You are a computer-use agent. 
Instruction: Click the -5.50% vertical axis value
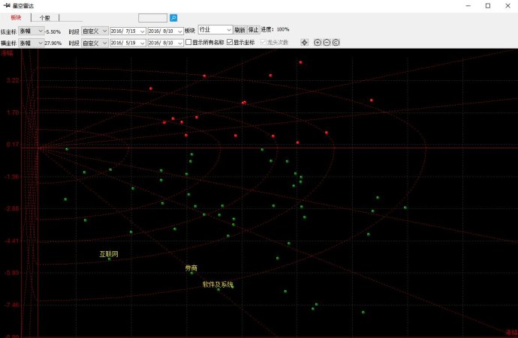(x=53, y=31)
